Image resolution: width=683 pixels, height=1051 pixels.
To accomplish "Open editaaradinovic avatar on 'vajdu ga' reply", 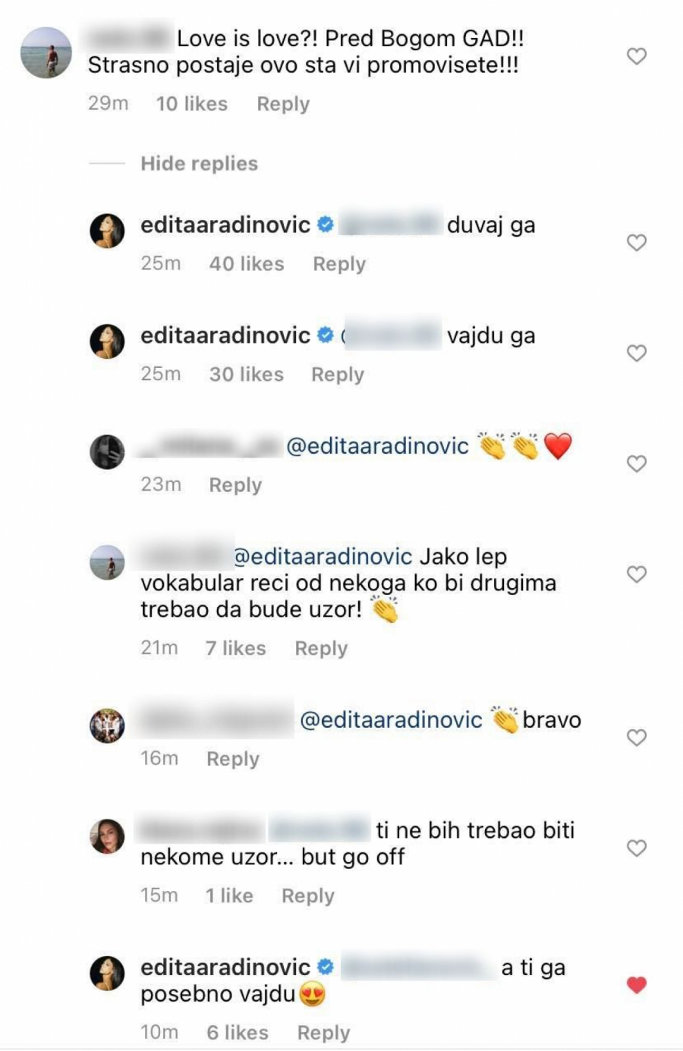I will click(x=107, y=341).
